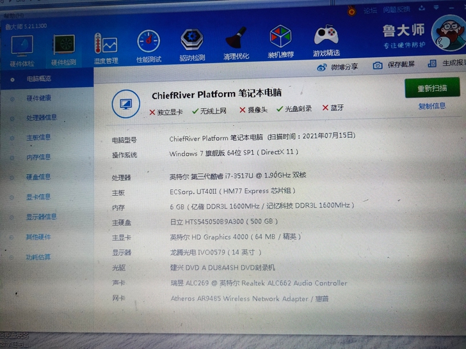
Task: Select 硬件健康 in the sidebar
Action: (x=39, y=98)
